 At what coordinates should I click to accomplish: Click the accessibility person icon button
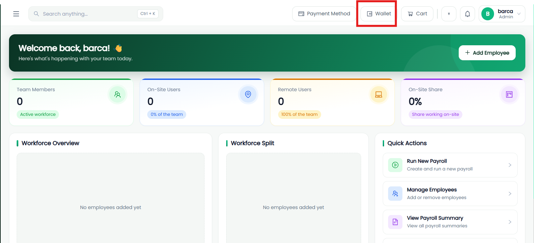click(x=449, y=14)
